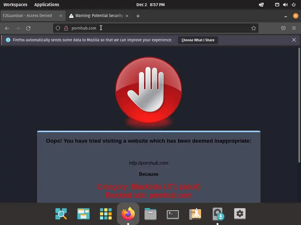The width and height of the screenshot is (301, 225).
Task: Click the insecure connection padlock icon
Action: [x=66, y=28]
